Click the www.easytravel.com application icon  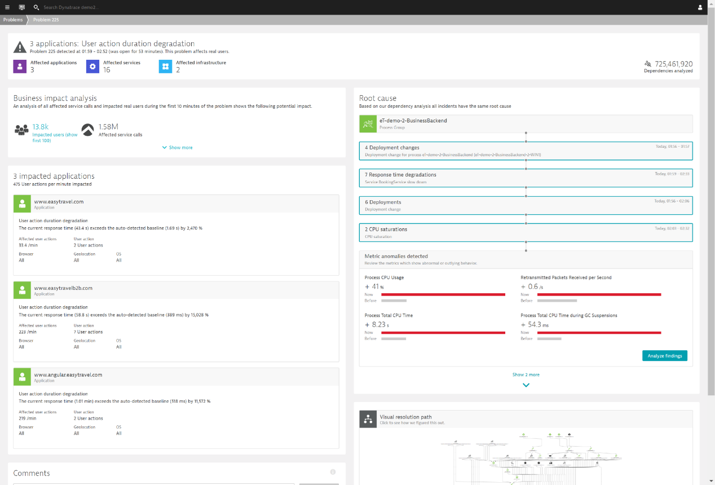22,204
